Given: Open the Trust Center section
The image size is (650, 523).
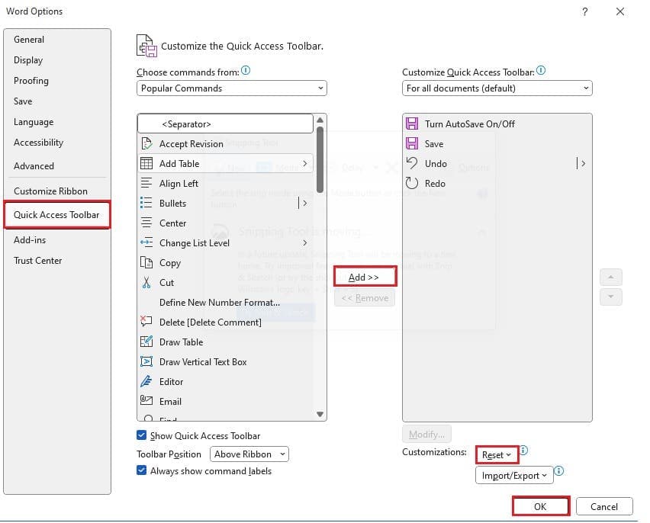Looking at the screenshot, I should (x=38, y=261).
